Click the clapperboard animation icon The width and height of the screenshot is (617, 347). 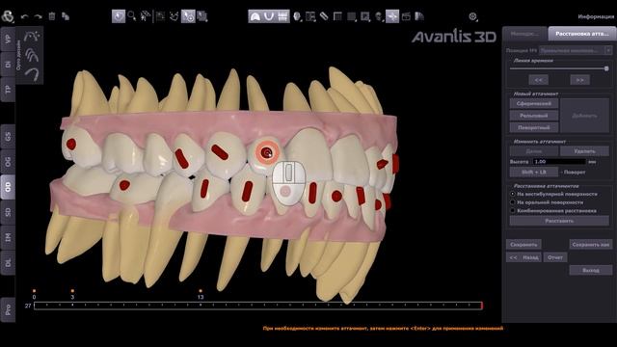tap(406, 16)
